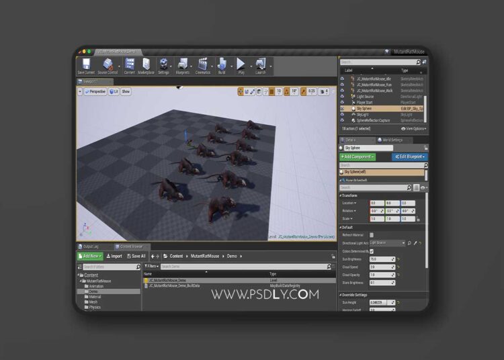
Task: Click the sources panel toggle icon in Content Browser
Action: coord(80,267)
